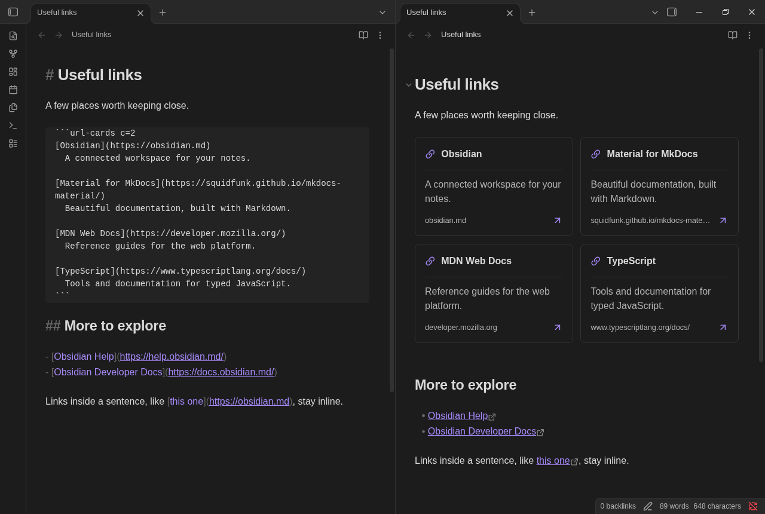Go back in left pane navigation

pyautogui.click(x=42, y=35)
